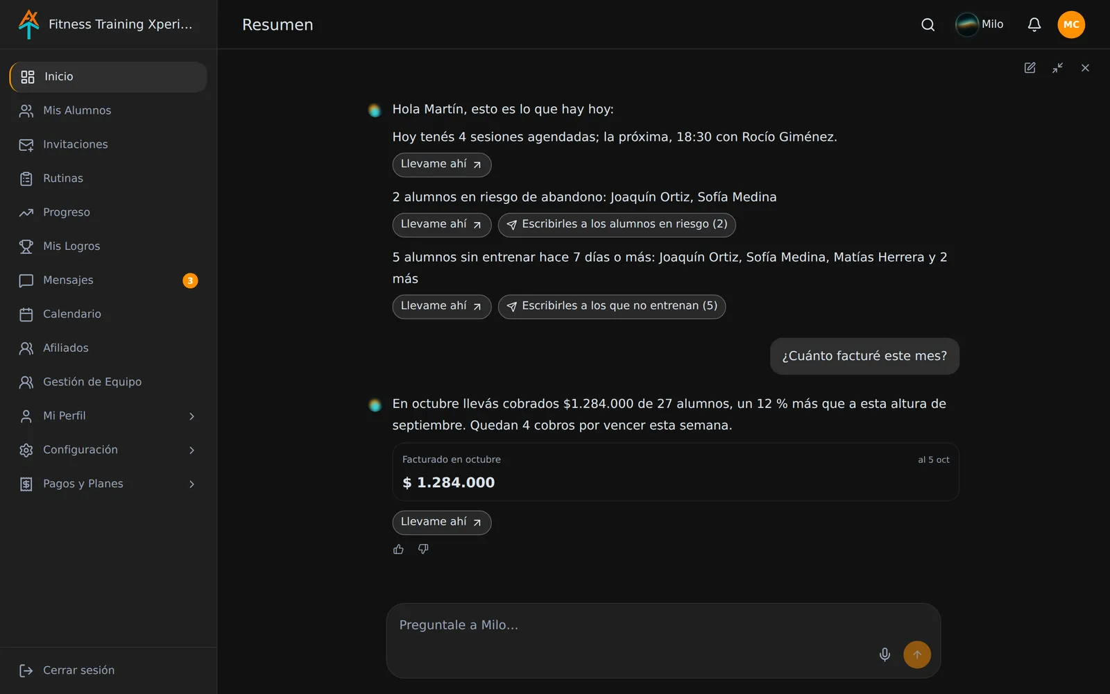The height and width of the screenshot is (694, 1110).
Task: Click the Inicio dashboard icon
Action: tap(28, 77)
